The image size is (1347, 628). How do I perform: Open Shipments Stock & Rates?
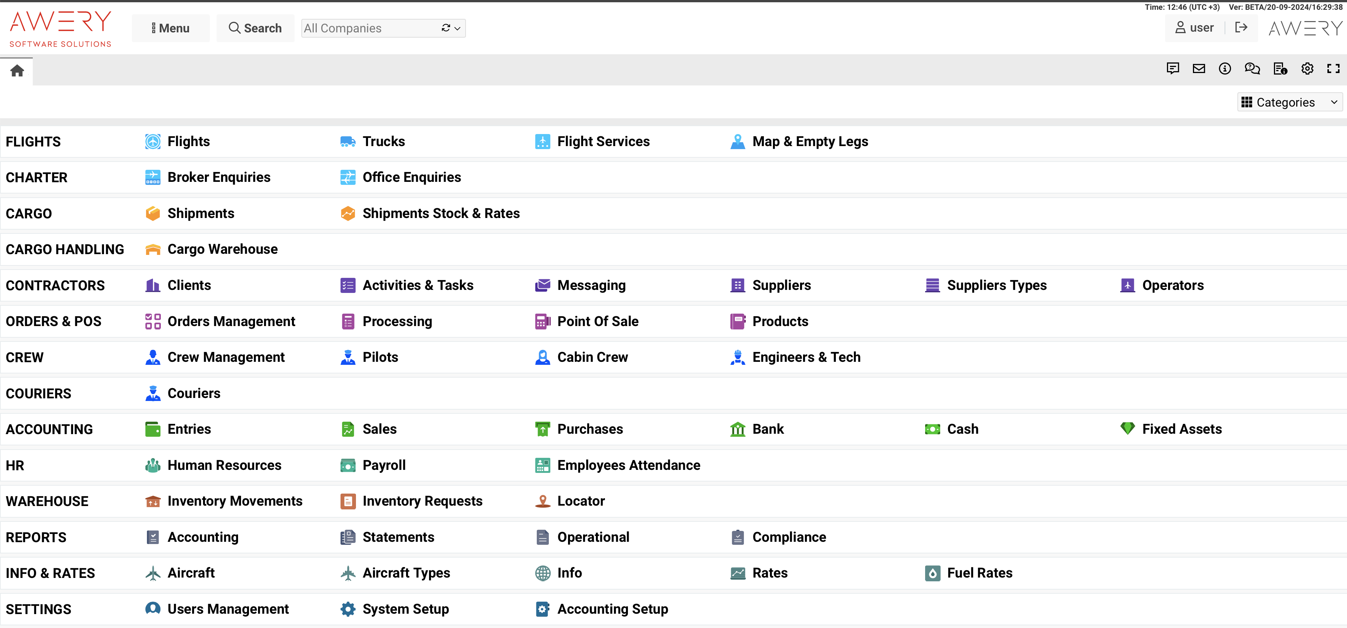pos(441,213)
